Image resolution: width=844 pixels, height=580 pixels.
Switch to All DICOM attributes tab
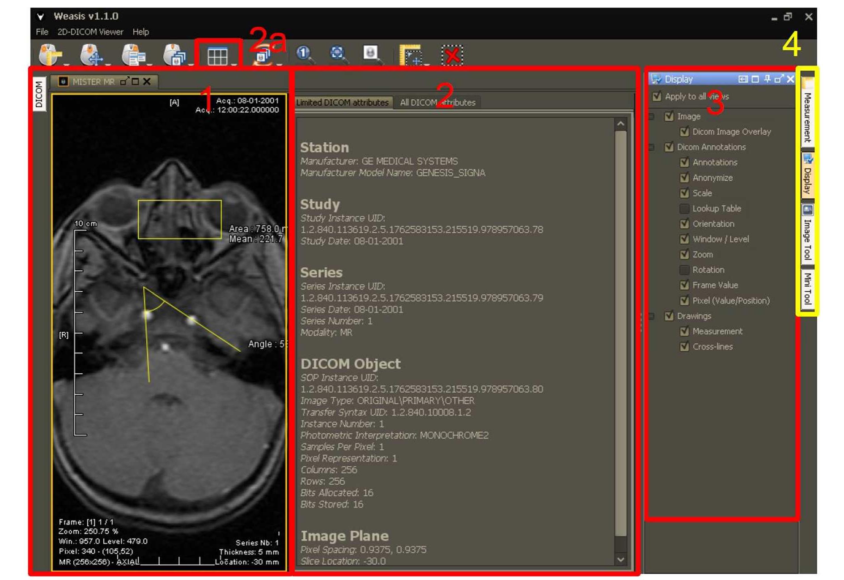click(437, 102)
